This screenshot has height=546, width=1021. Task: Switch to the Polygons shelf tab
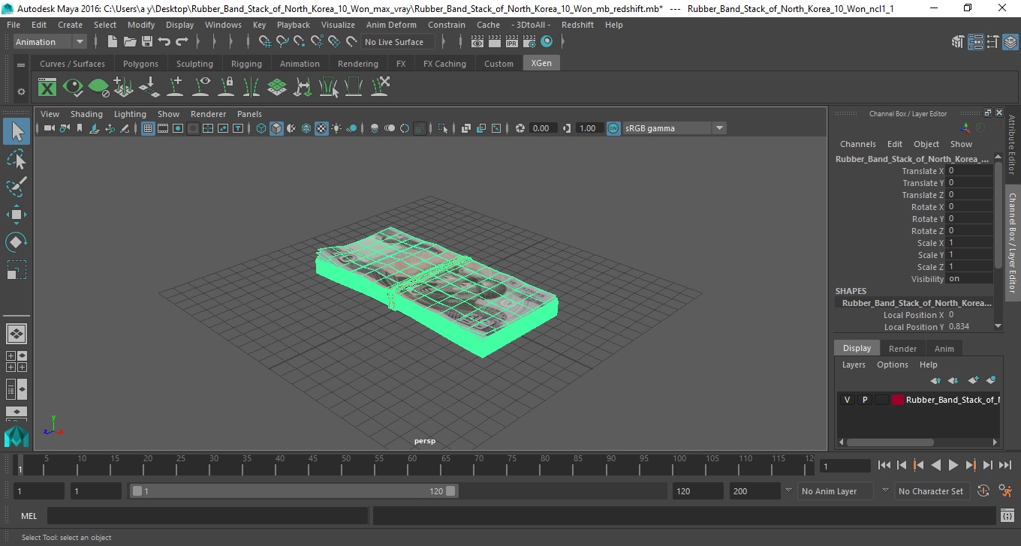[140, 64]
